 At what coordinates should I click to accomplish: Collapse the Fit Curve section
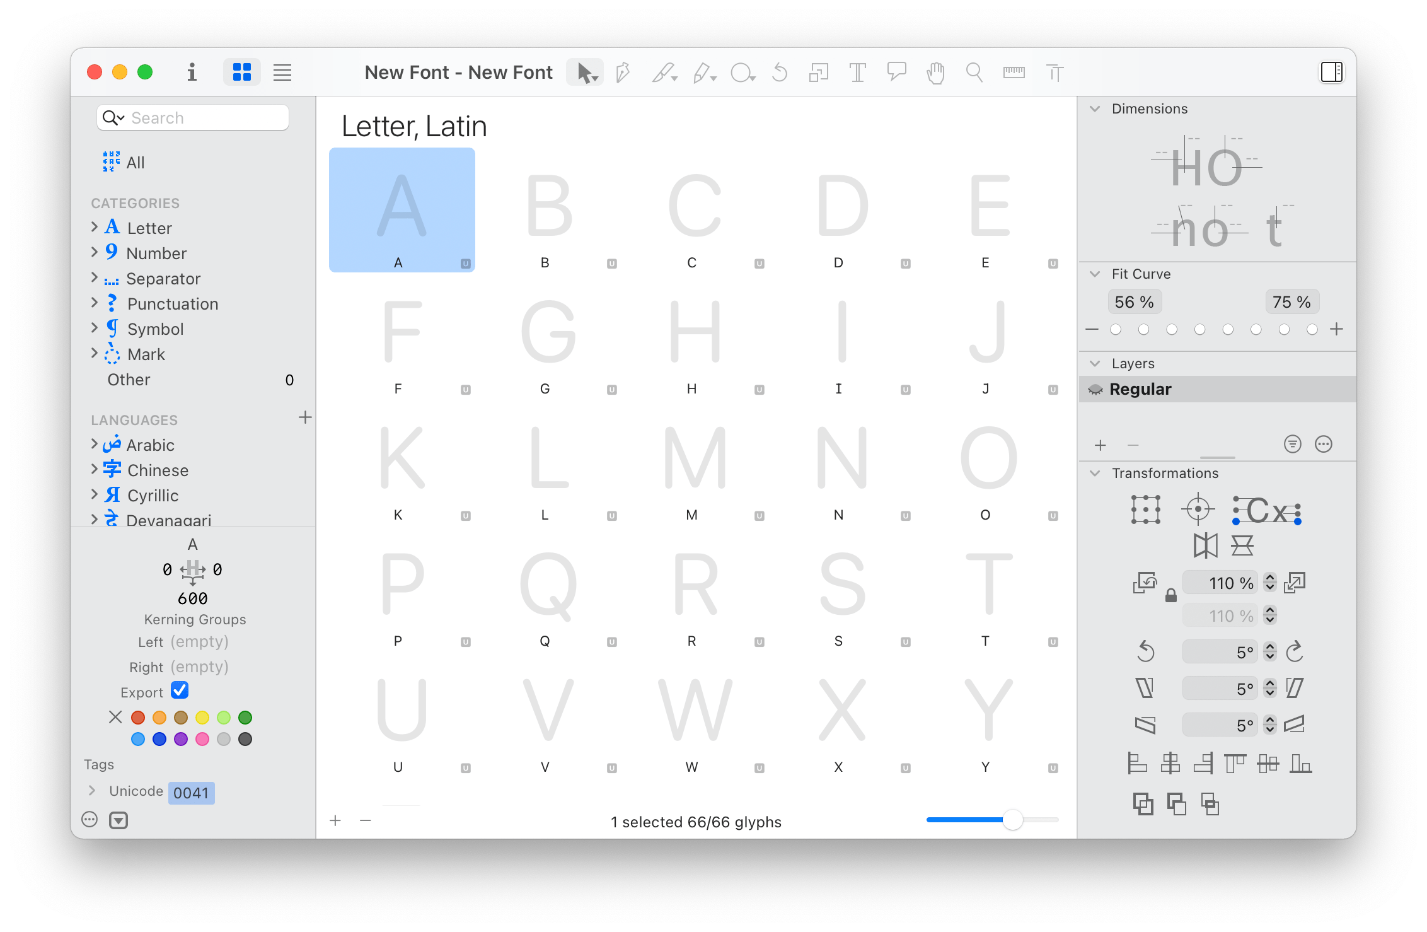click(x=1095, y=274)
